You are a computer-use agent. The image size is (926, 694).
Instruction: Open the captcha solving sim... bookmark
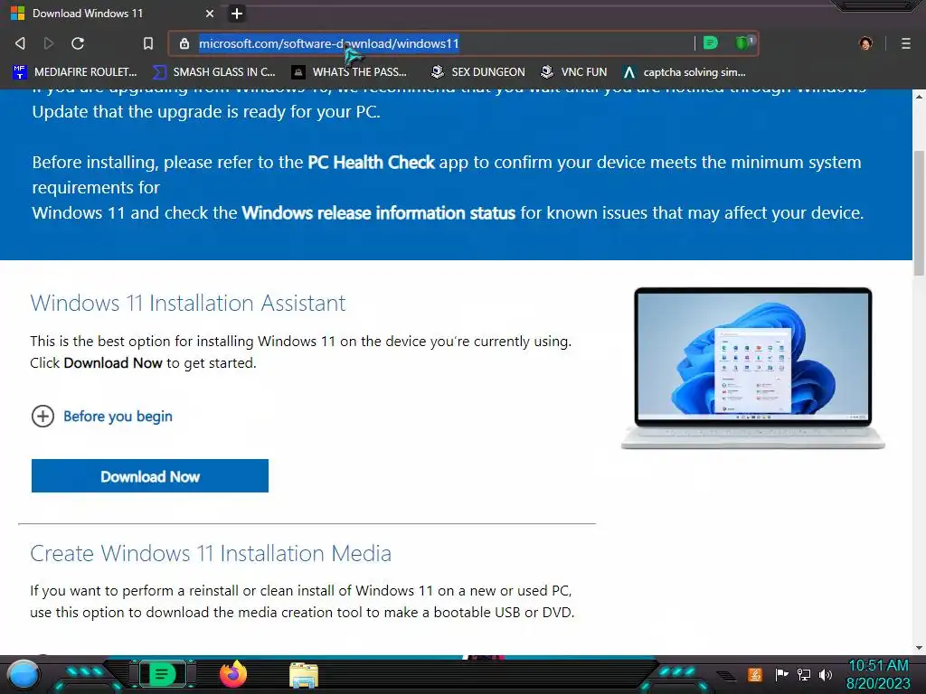pos(684,72)
